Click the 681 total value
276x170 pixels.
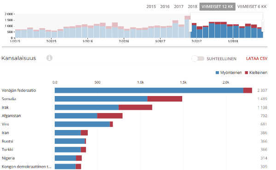(x=264, y=124)
